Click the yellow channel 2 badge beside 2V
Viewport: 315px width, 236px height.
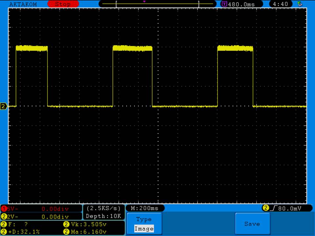coord(4,217)
